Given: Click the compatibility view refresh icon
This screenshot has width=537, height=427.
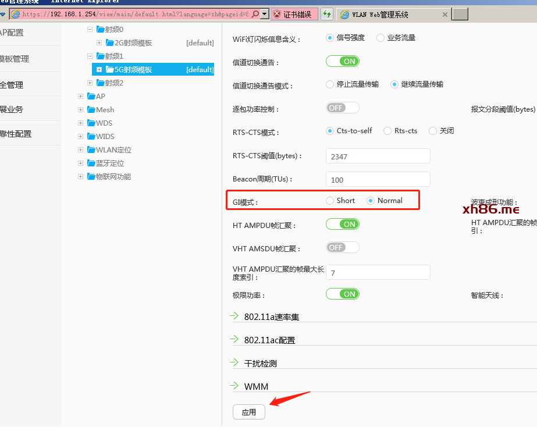Looking at the screenshot, I should coord(328,14).
